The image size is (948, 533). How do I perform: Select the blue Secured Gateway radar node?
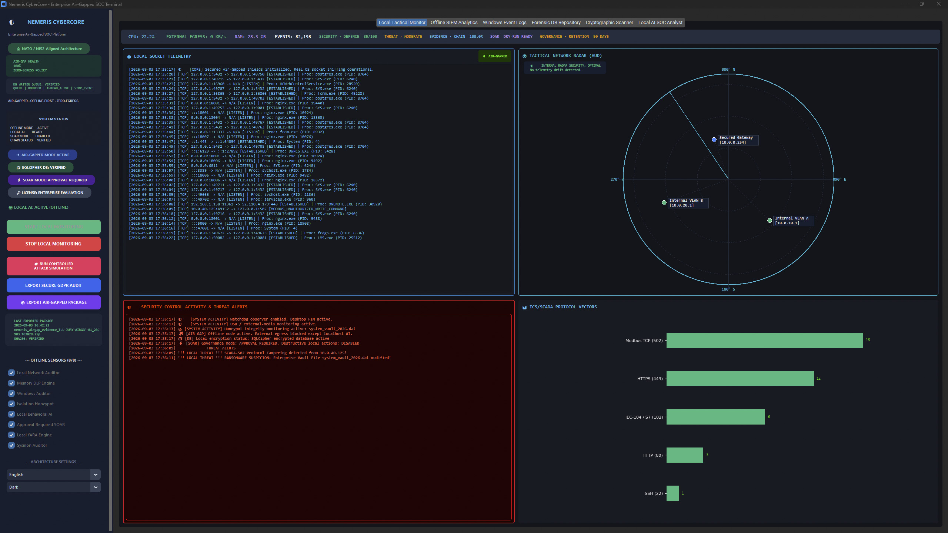(x=714, y=140)
